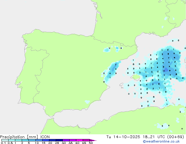186x144 pixels.
Task: Click the purple over-50 mm legend arrow
Action: (x=93, y=140)
